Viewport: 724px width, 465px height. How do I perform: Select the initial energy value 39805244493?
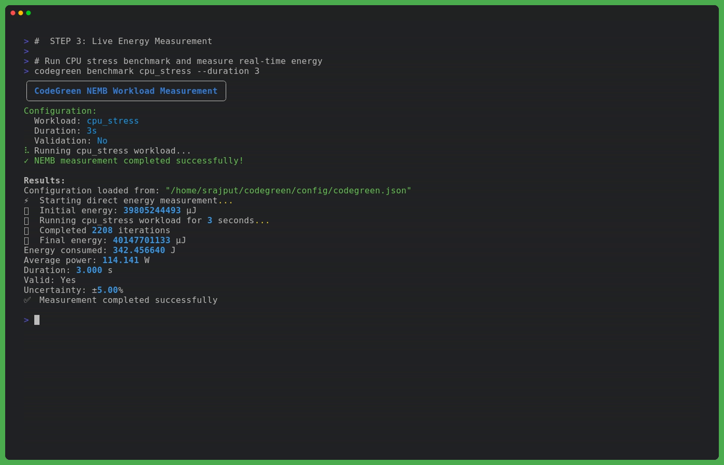[x=152, y=211]
